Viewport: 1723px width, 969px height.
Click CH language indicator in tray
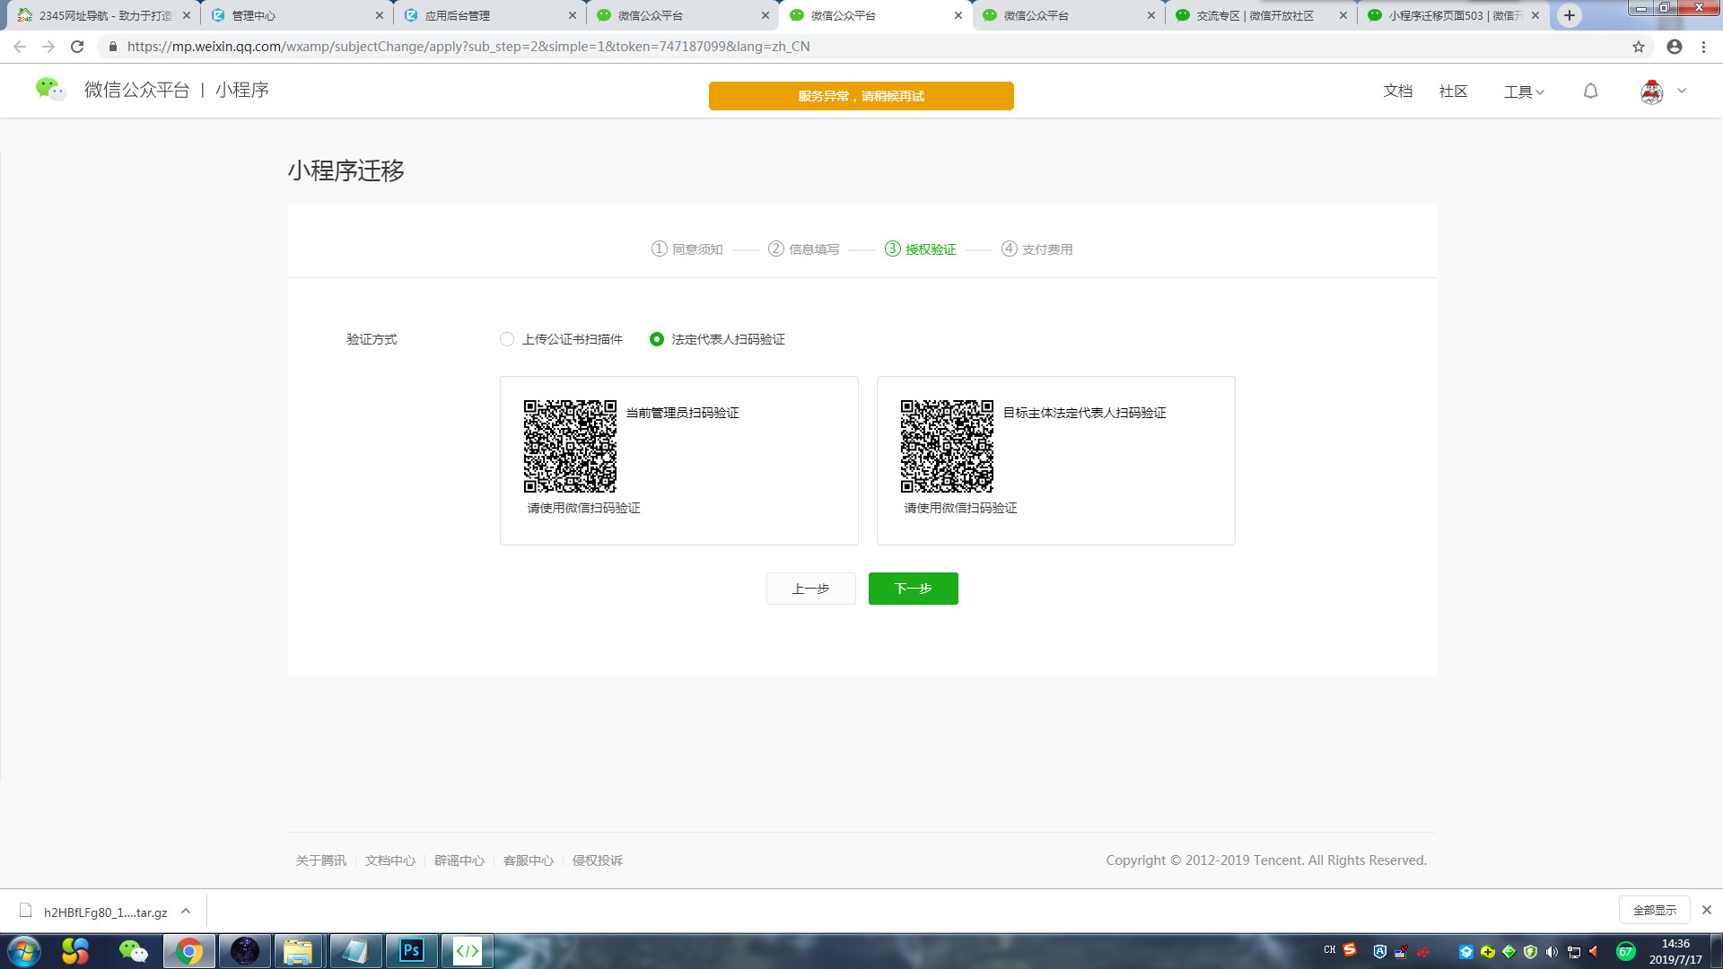(1330, 949)
